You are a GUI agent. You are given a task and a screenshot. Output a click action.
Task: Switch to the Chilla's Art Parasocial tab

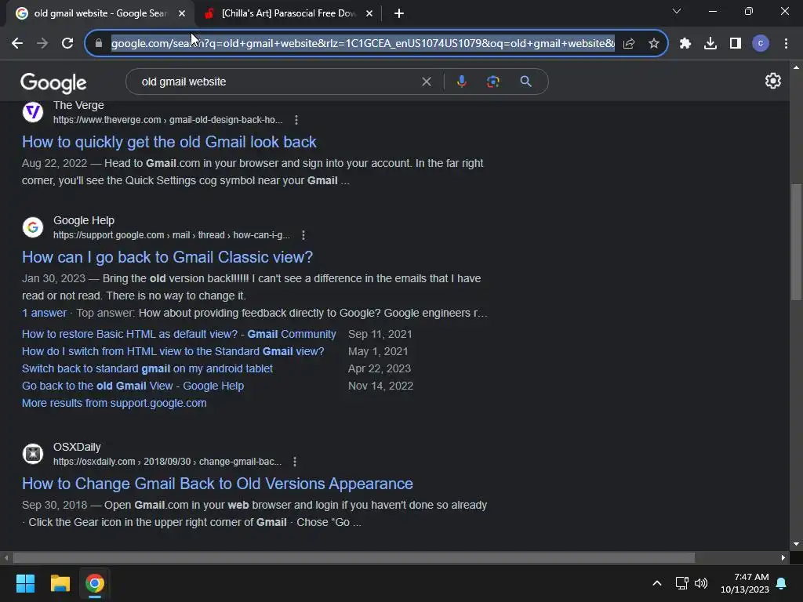287,13
